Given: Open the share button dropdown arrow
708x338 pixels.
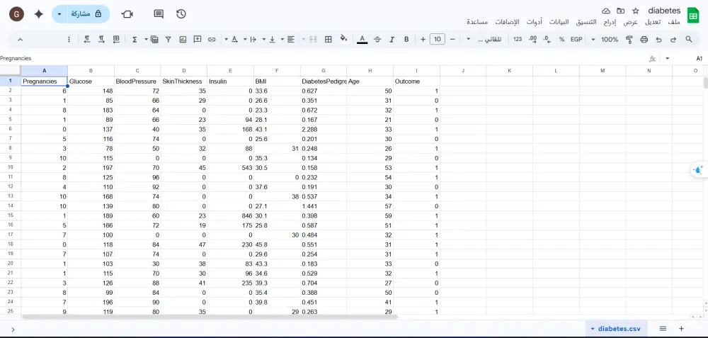Looking at the screenshot, I should point(59,14).
